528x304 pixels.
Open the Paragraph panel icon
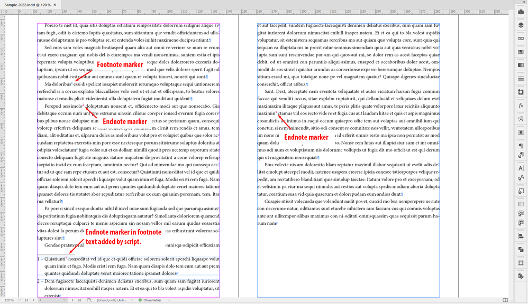click(x=521, y=146)
